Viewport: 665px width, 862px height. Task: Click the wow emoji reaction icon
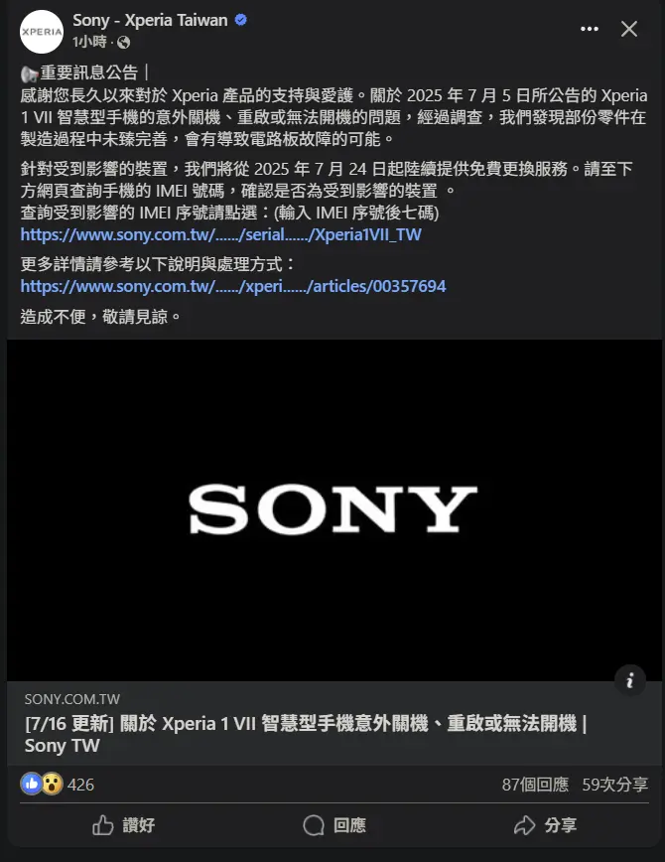pyautogui.click(x=52, y=784)
